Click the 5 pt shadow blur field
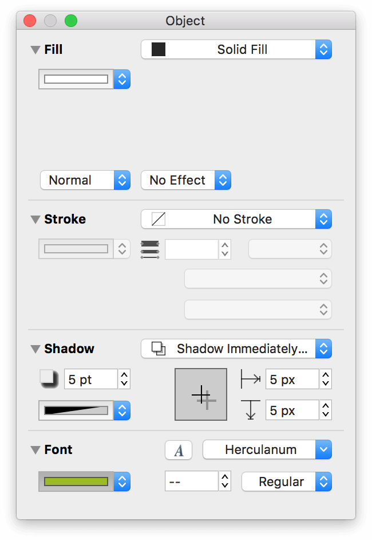 click(x=91, y=379)
